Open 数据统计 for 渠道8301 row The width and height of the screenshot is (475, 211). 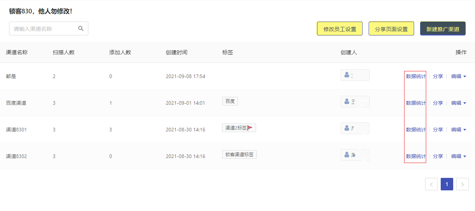[x=416, y=130]
